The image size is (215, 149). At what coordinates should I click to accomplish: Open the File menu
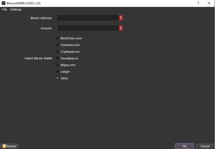[4, 10]
